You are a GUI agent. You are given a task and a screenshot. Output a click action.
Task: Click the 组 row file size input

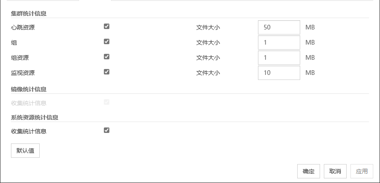279,42
